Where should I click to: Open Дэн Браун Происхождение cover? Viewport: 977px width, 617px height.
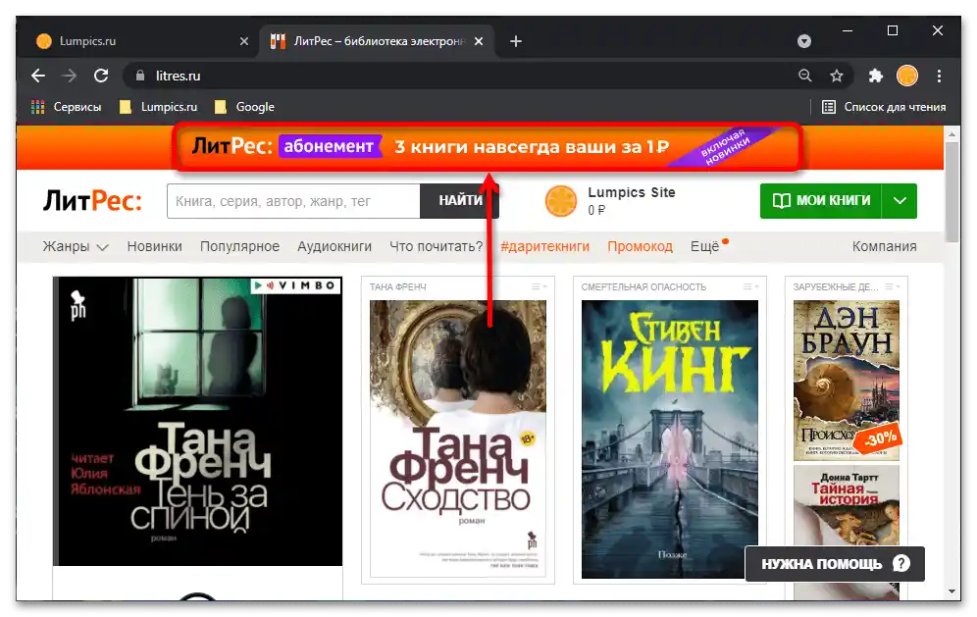(847, 381)
